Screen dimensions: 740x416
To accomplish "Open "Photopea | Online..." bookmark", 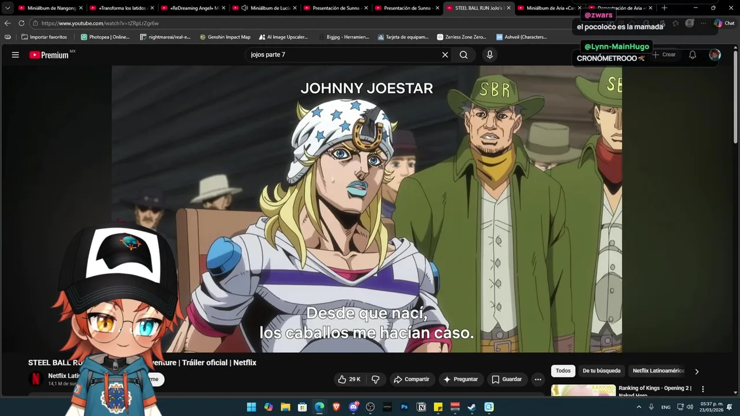I will click(105, 37).
